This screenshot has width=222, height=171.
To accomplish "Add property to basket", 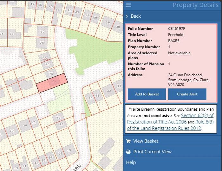I will tap(147, 94).
